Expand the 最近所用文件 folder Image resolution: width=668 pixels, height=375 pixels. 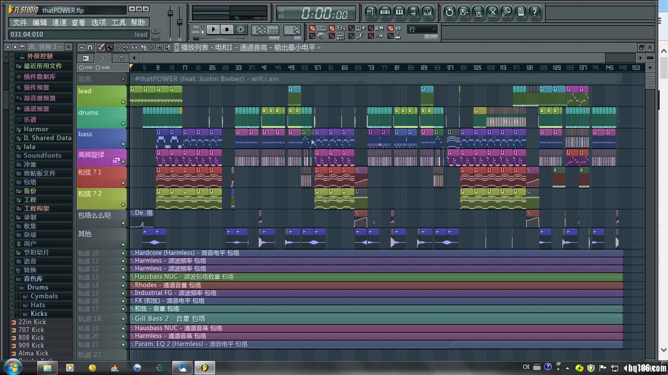tap(12, 66)
